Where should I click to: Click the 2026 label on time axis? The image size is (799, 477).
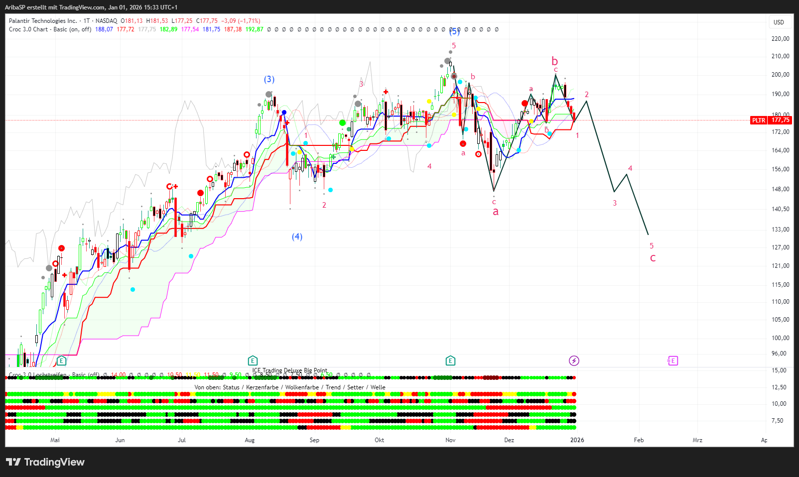click(577, 440)
